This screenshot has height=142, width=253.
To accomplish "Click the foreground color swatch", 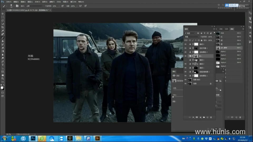I will [2, 88].
